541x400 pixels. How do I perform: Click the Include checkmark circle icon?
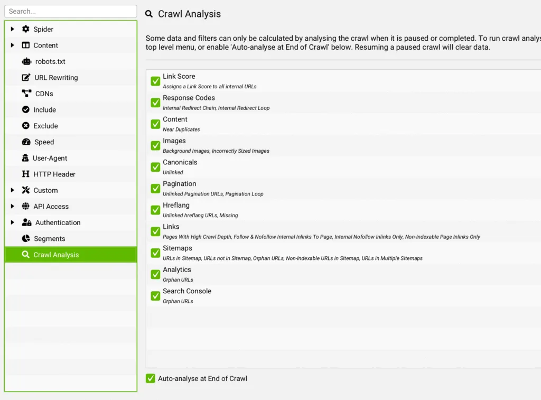click(x=26, y=110)
